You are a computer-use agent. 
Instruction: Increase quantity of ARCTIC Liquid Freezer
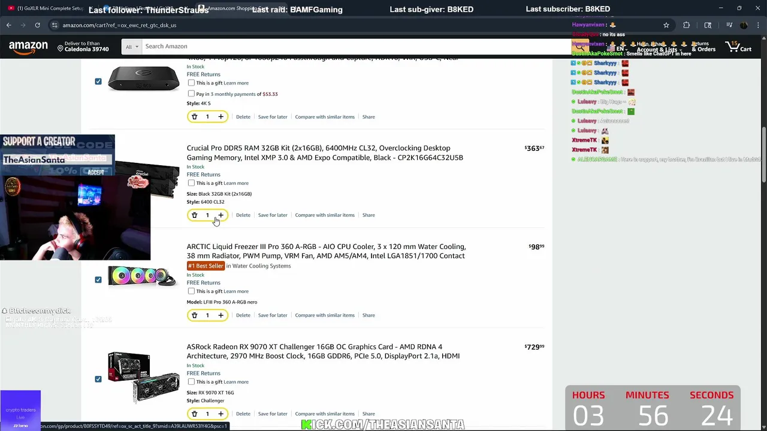tap(221, 315)
